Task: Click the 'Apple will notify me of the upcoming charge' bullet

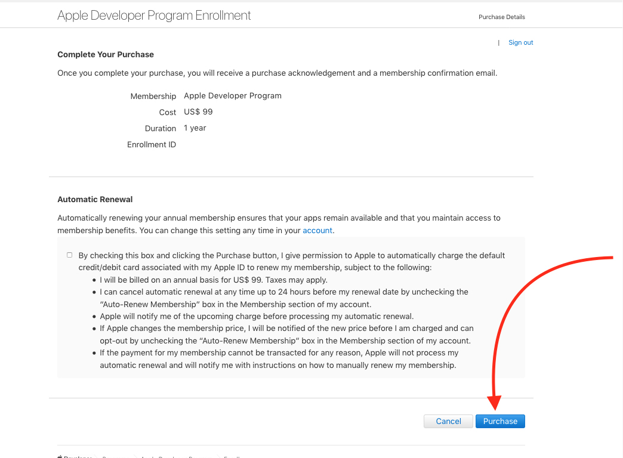Action: click(257, 316)
